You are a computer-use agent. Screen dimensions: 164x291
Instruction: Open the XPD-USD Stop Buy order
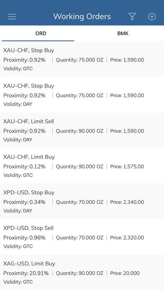[x=82, y=202]
